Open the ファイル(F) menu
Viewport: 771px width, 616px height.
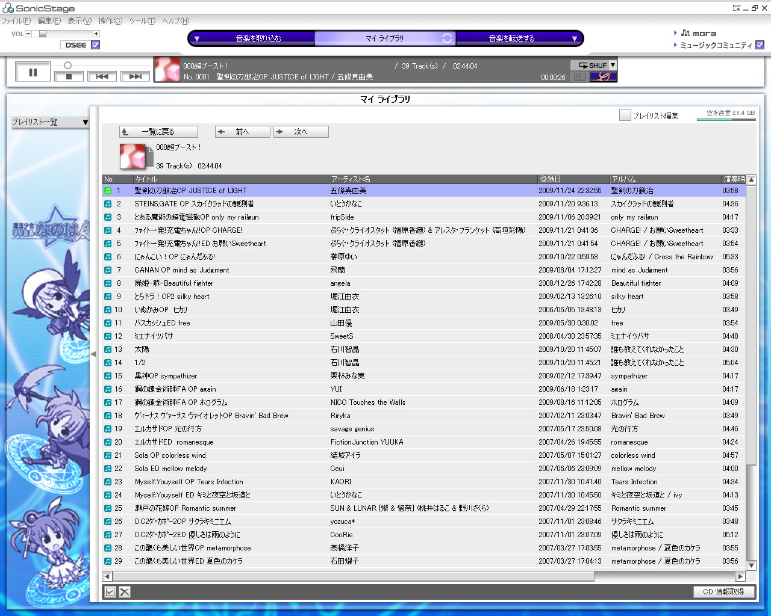coord(16,21)
